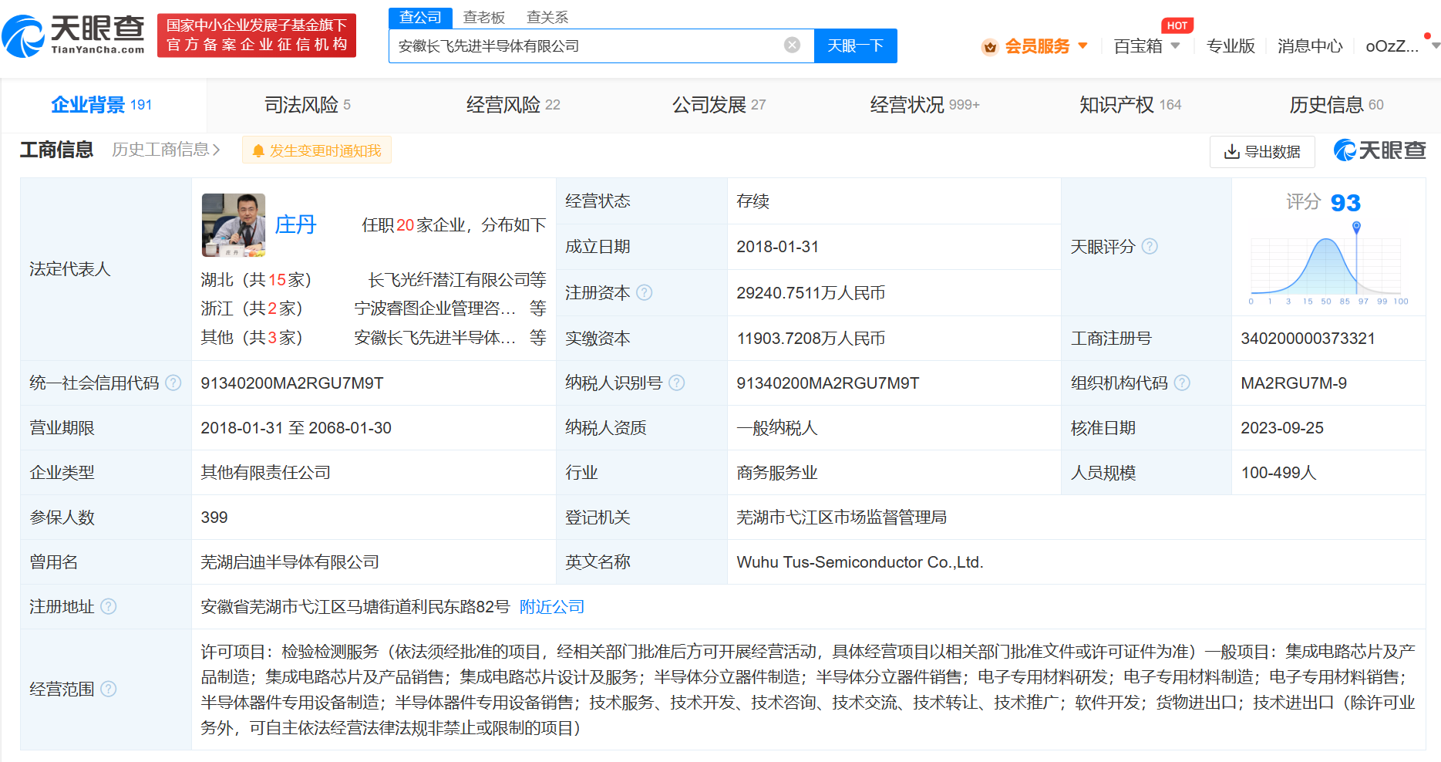
Task: Click the score marker on rating chart
Action: tap(1356, 227)
